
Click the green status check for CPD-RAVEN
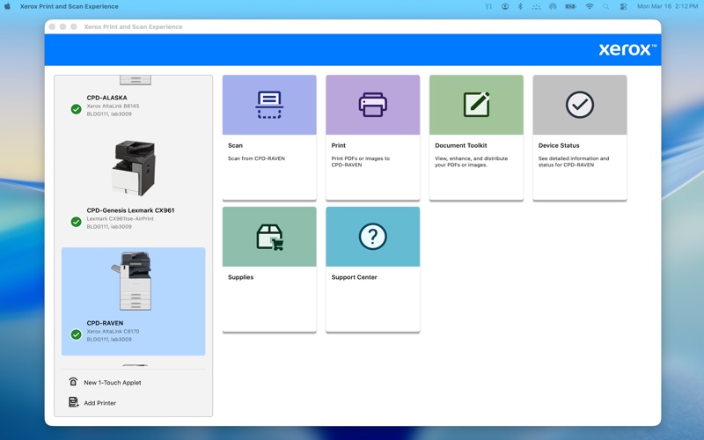point(76,334)
